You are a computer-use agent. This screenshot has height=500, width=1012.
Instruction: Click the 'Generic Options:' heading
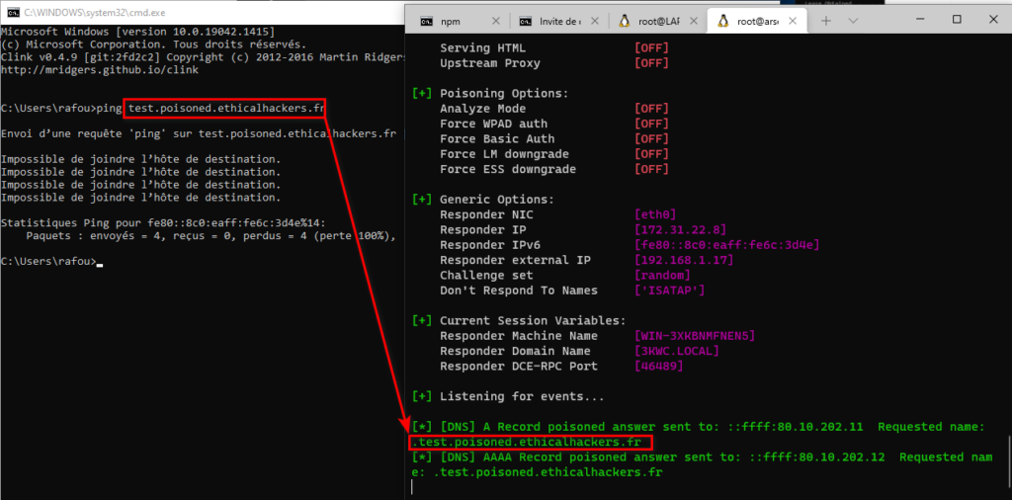click(x=497, y=200)
